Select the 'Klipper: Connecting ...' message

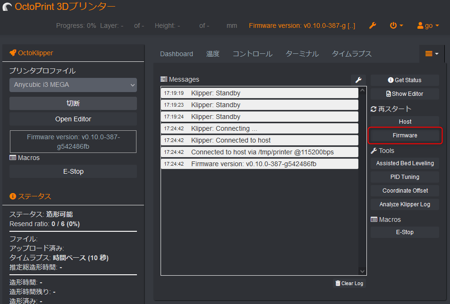(x=260, y=128)
